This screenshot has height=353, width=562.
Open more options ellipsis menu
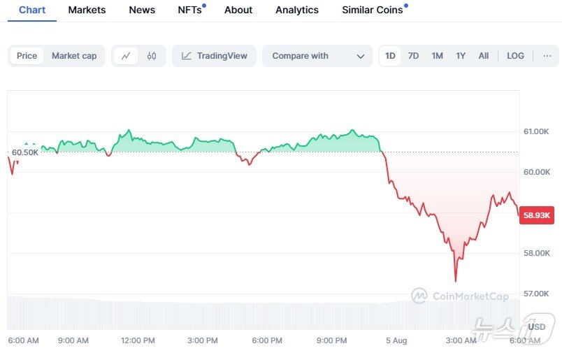pyautogui.click(x=547, y=56)
